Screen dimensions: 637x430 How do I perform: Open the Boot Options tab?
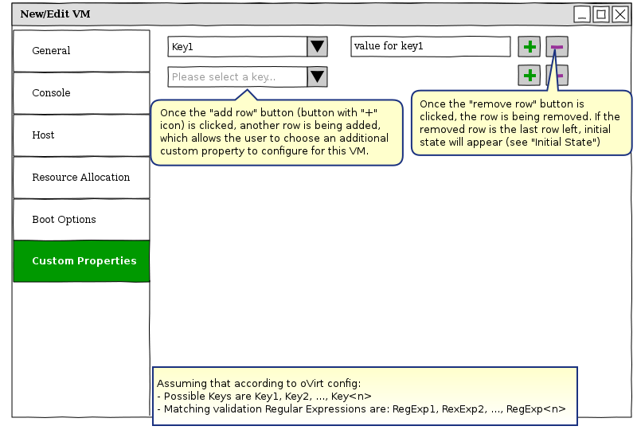[81, 220]
